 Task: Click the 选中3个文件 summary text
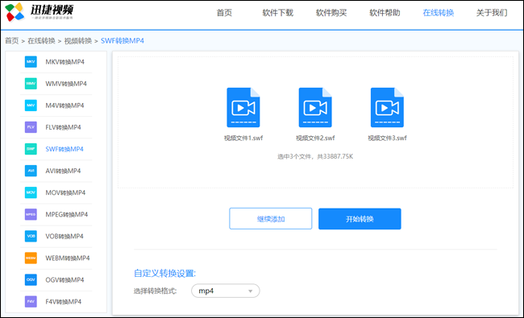(315, 156)
